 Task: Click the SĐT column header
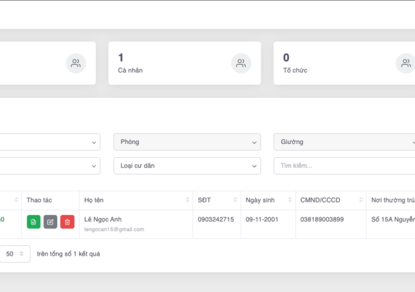coord(204,201)
